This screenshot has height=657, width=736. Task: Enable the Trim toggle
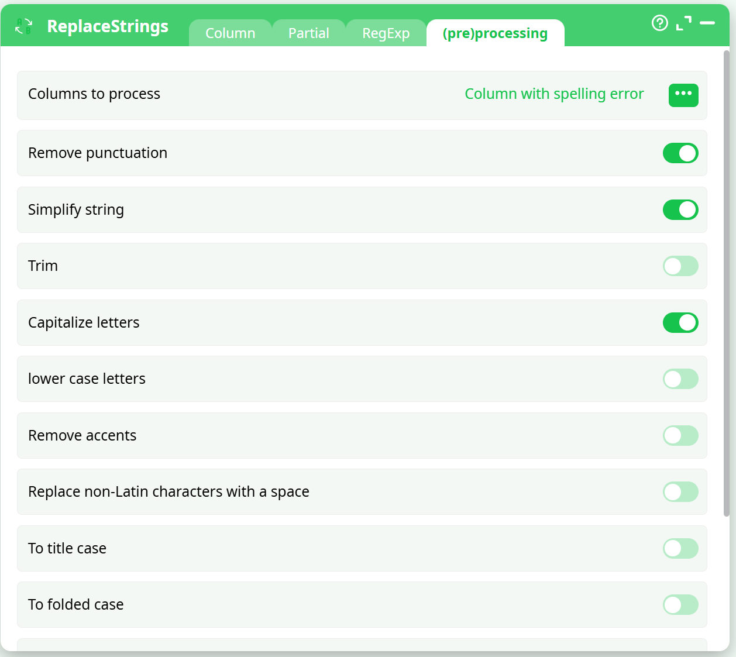coord(680,266)
